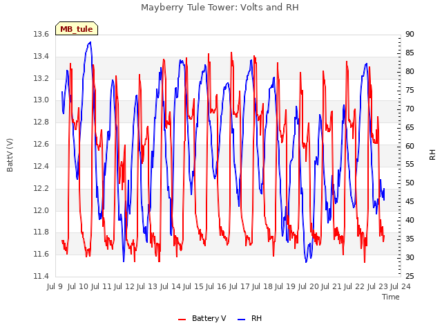This screenshot has height=332, width=442.
Task: Click the Jul 24 date label
Action: coord(400,286)
